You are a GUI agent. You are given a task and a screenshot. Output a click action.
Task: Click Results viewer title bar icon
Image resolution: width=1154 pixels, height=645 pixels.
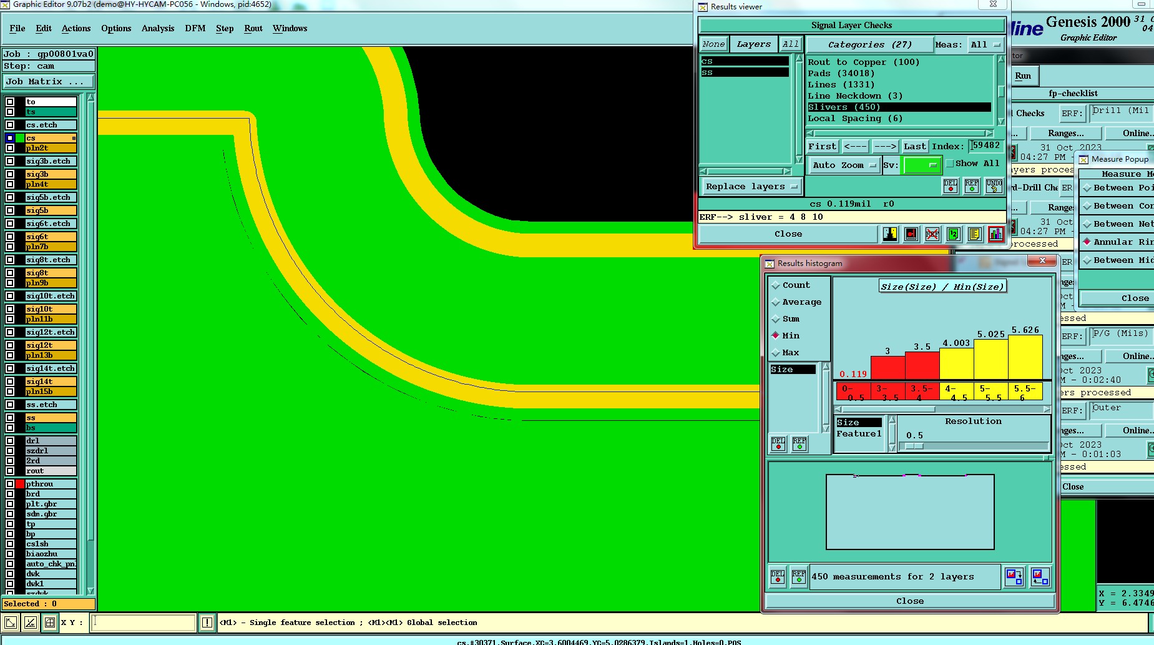click(x=703, y=7)
